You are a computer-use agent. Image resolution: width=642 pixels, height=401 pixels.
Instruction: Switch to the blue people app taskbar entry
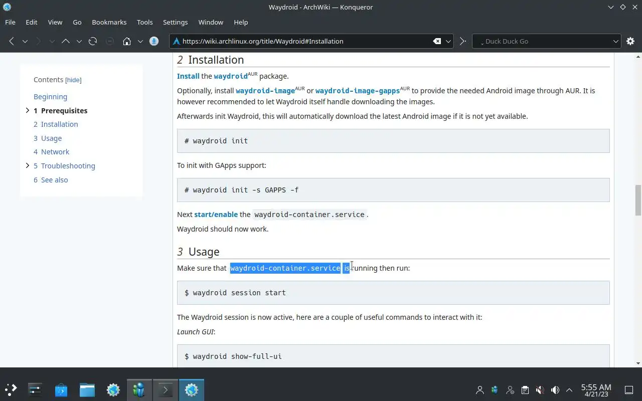pos(139,389)
